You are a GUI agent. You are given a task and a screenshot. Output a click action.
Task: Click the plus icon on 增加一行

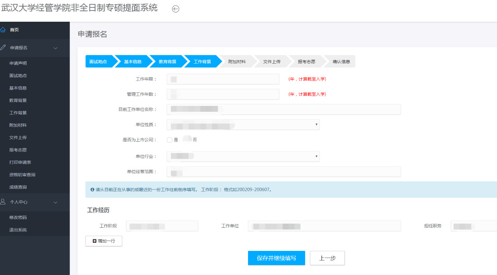95,241
